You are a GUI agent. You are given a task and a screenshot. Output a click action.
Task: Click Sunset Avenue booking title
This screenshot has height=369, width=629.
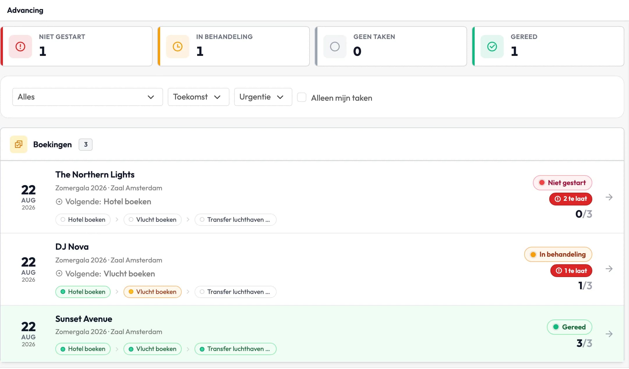(84, 319)
